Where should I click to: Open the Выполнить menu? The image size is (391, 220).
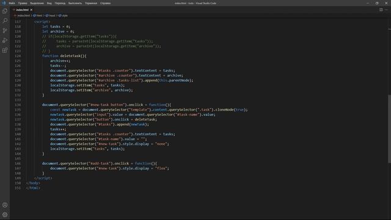[x=75, y=3]
